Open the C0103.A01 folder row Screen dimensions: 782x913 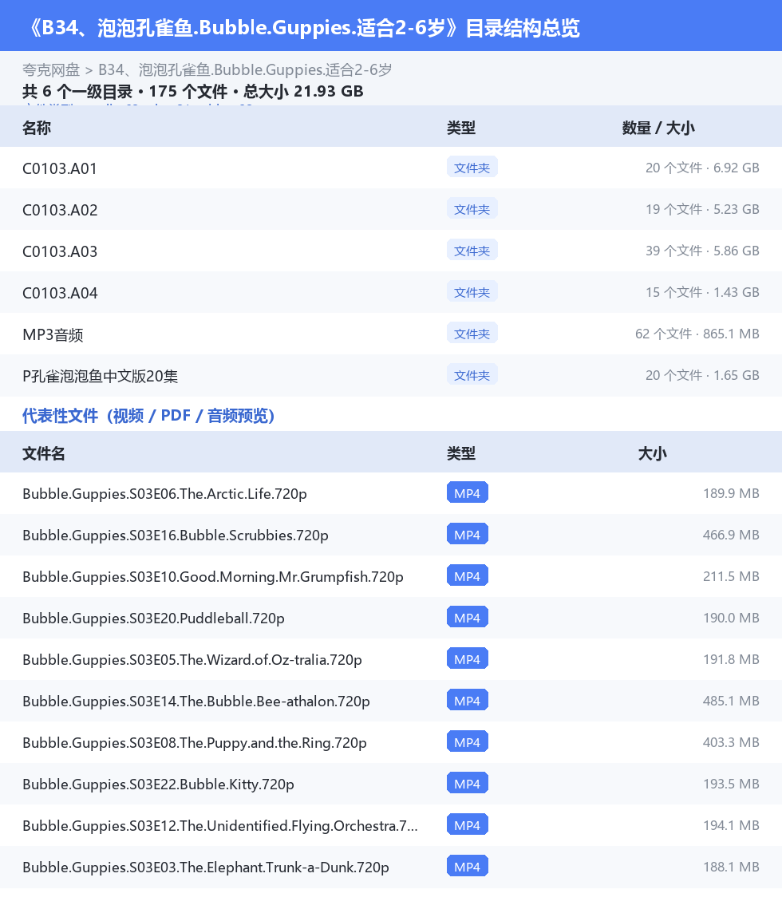(391, 168)
